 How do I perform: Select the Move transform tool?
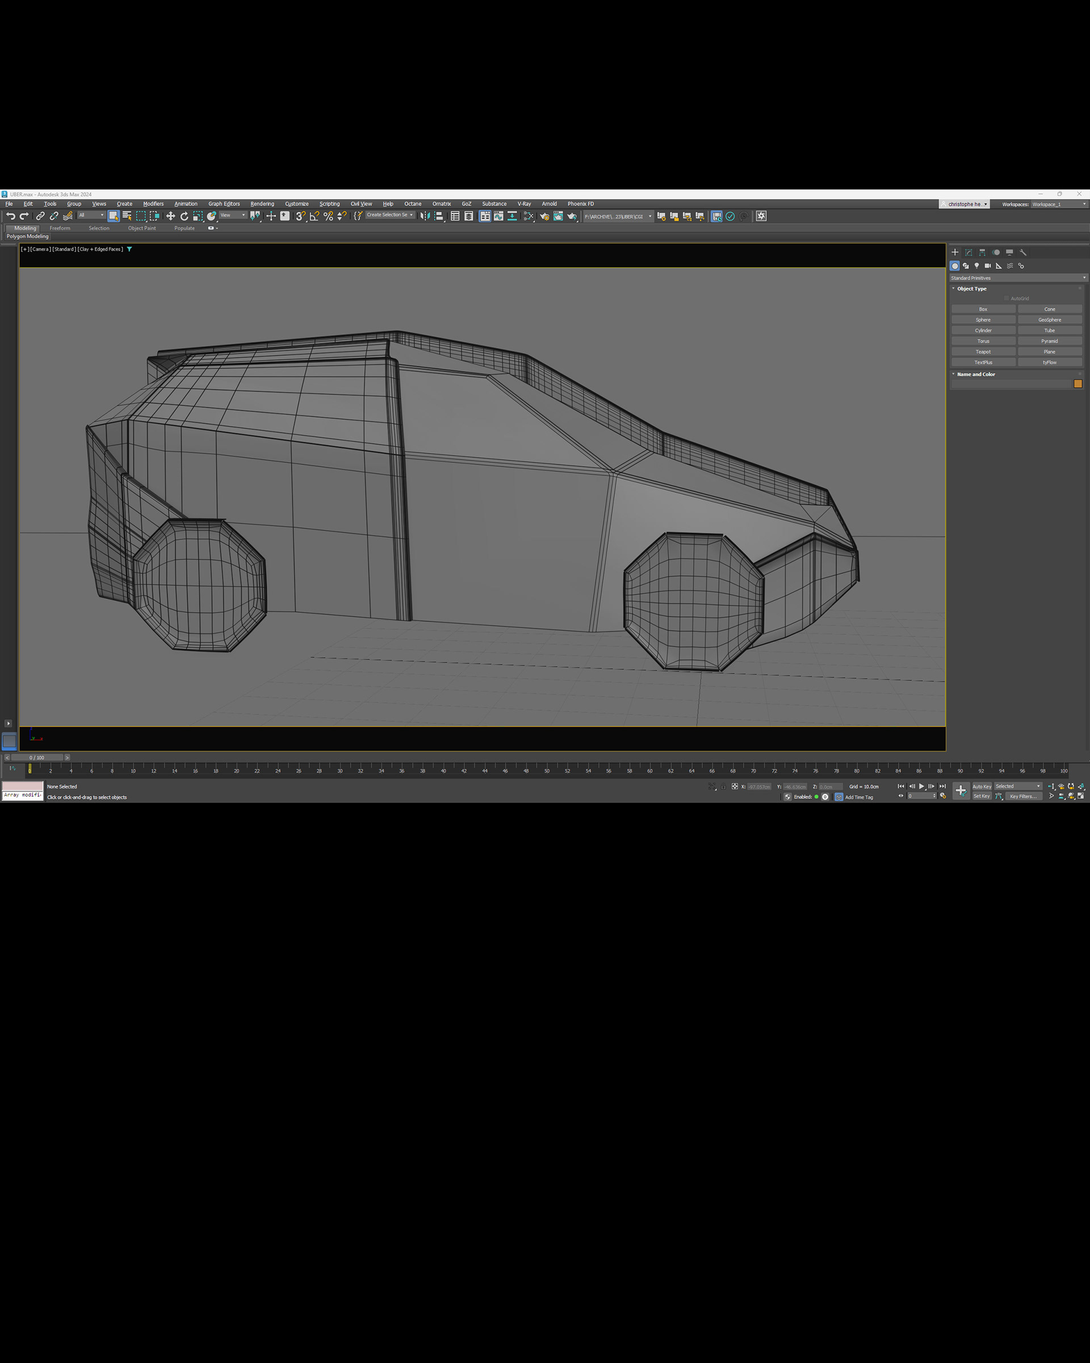171,216
